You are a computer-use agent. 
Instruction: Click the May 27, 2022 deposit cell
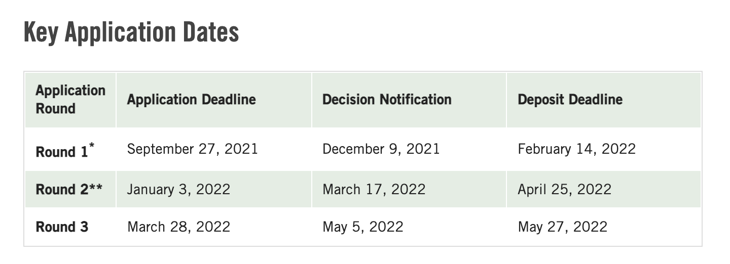pos(562,227)
